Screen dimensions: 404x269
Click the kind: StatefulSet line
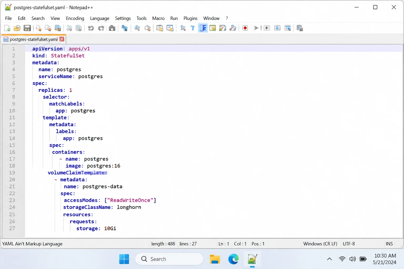pyautogui.click(x=58, y=55)
